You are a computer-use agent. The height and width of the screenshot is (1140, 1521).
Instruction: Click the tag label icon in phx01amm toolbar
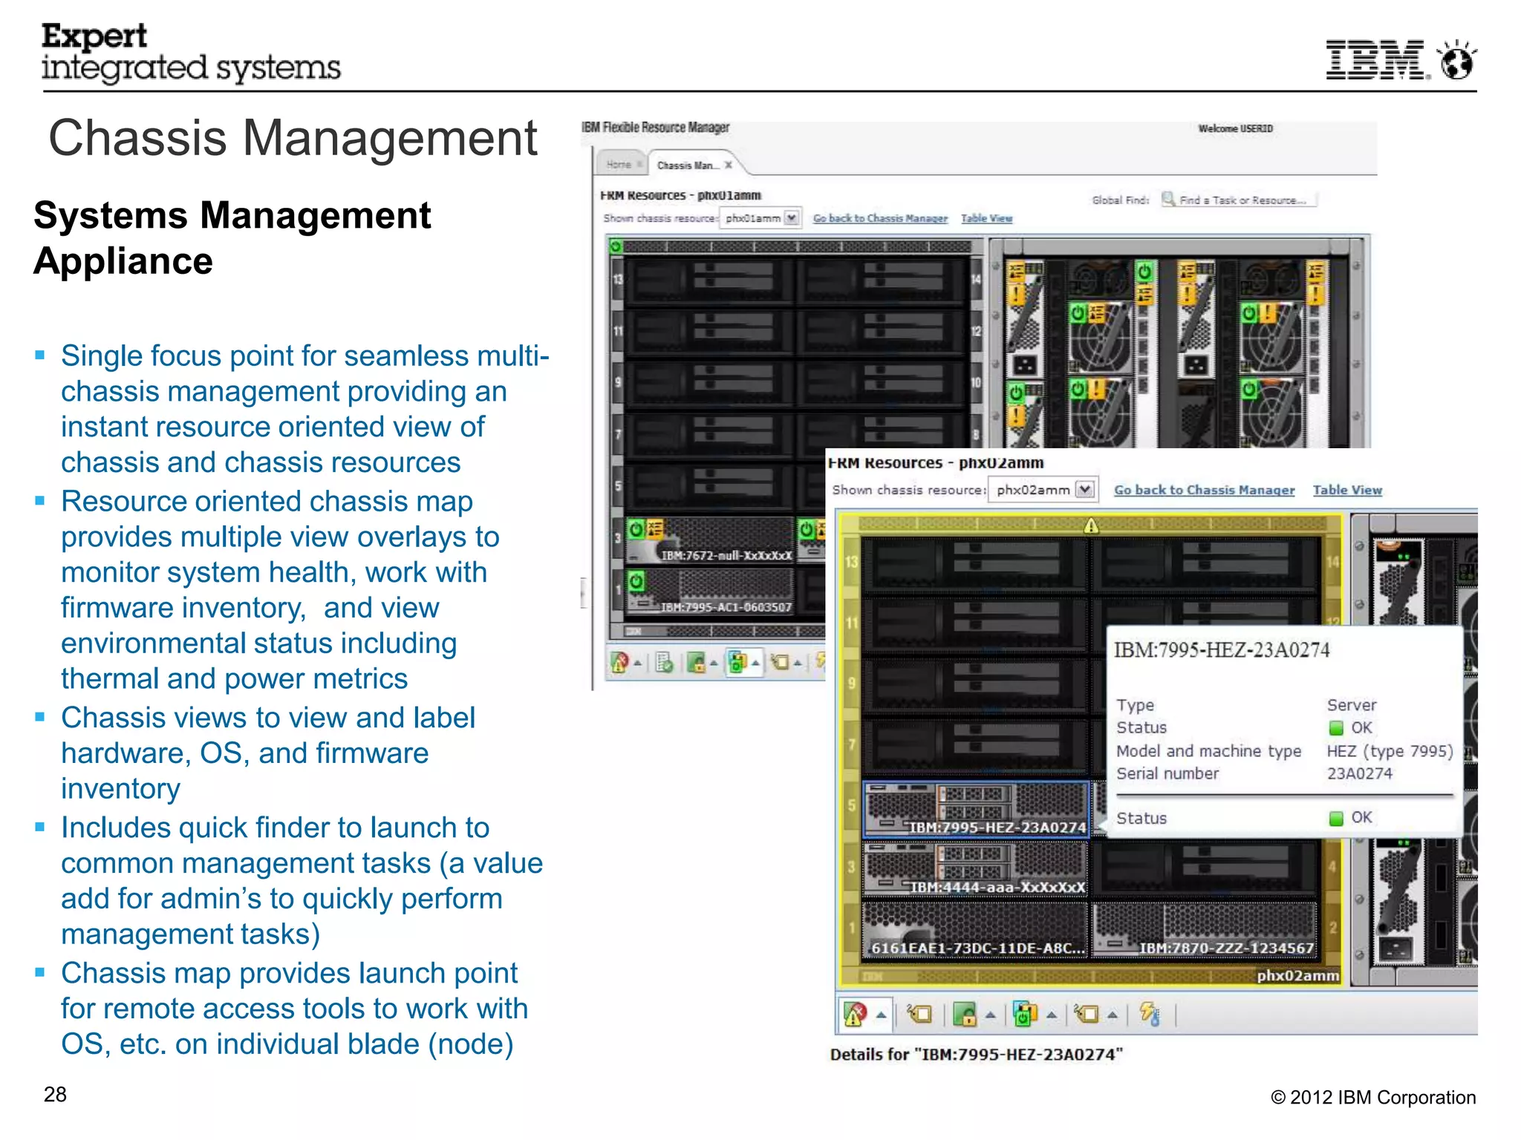780,661
